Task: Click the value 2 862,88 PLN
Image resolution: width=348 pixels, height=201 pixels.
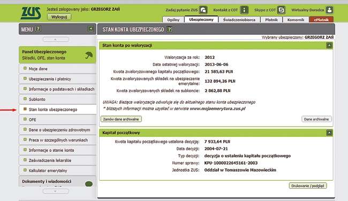Action: pyautogui.click(x=217, y=91)
